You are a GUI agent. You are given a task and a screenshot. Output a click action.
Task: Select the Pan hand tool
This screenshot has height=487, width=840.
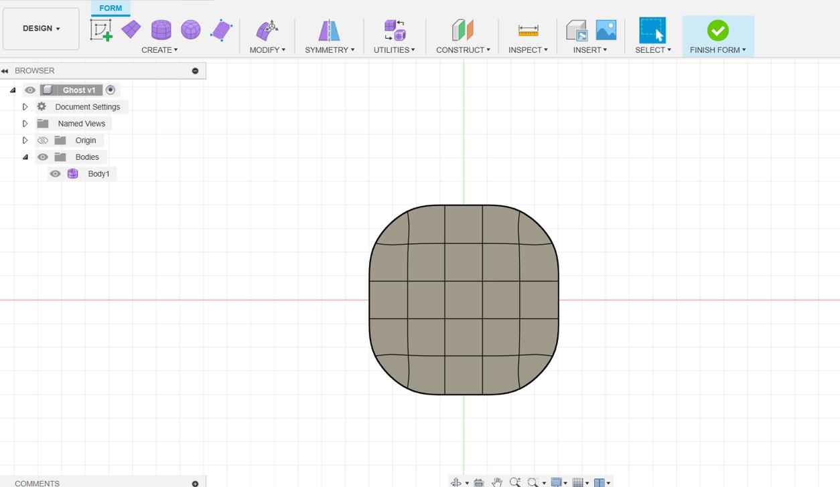497,482
